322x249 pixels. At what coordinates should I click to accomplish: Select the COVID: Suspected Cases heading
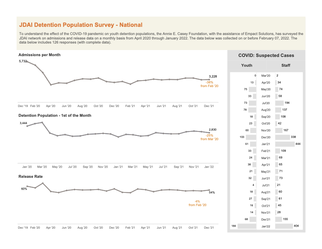point(266,55)
